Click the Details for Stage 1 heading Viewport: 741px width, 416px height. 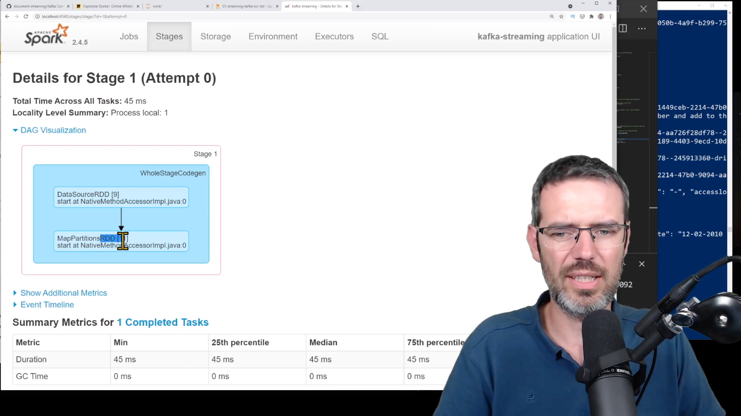click(114, 78)
